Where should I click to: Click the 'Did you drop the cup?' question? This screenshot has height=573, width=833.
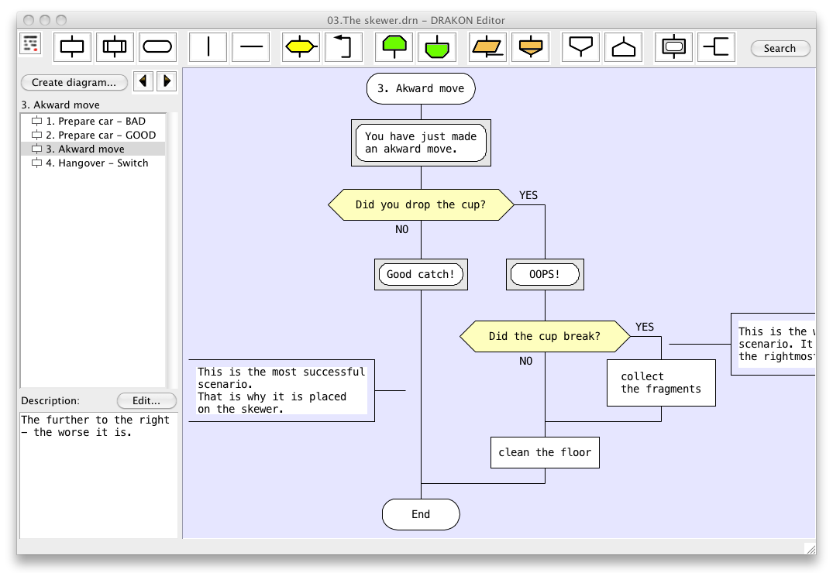pyautogui.click(x=421, y=205)
